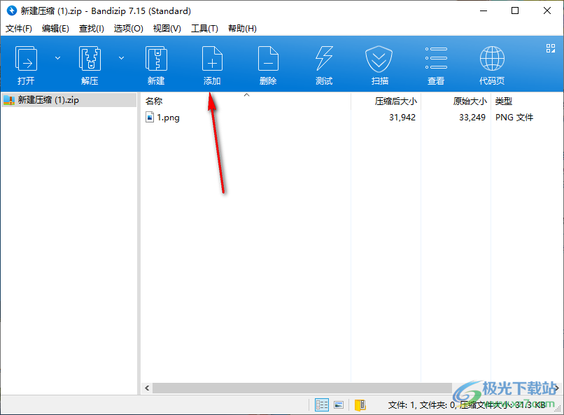
Task: Click the horizontal scrollbar left arrow
Action: (x=147, y=388)
